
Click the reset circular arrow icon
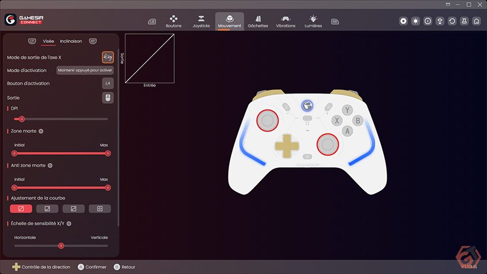click(x=452, y=21)
